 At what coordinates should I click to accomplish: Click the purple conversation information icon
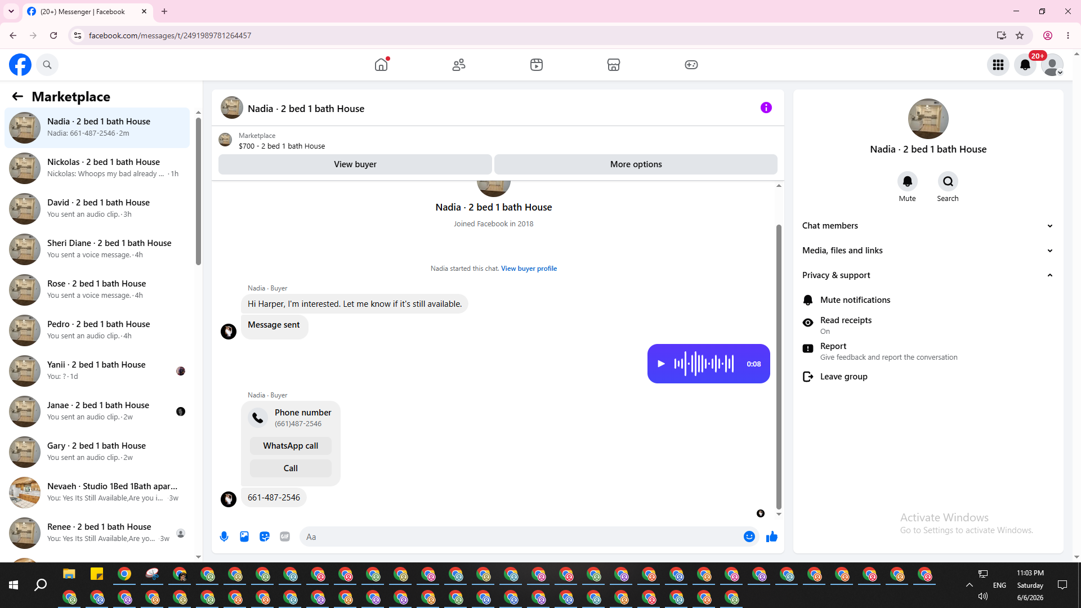[x=766, y=108]
